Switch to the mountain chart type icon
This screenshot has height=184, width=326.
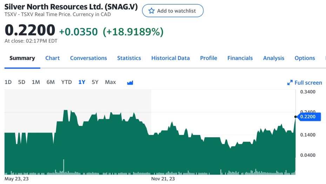click(x=130, y=82)
